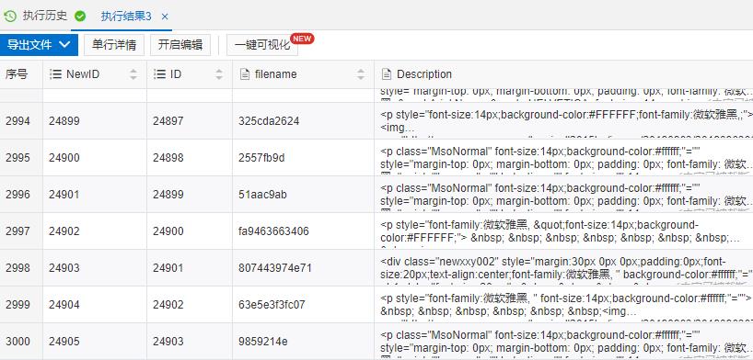Select the Description column header label
This screenshot has height=360, width=753.
[x=424, y=74]
